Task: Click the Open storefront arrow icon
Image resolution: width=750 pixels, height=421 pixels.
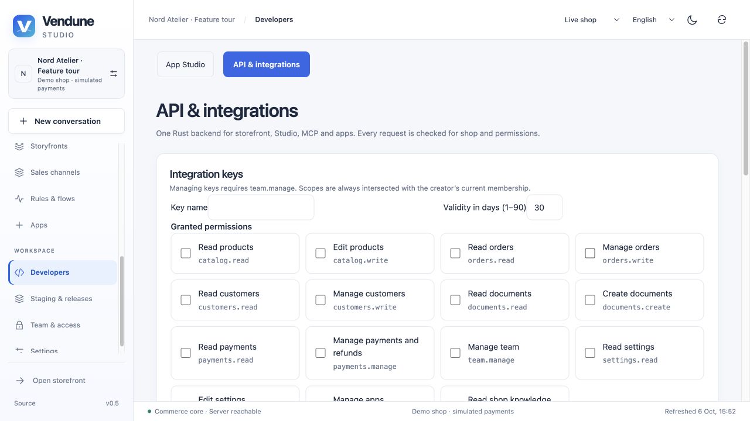Action: [20, 381]
